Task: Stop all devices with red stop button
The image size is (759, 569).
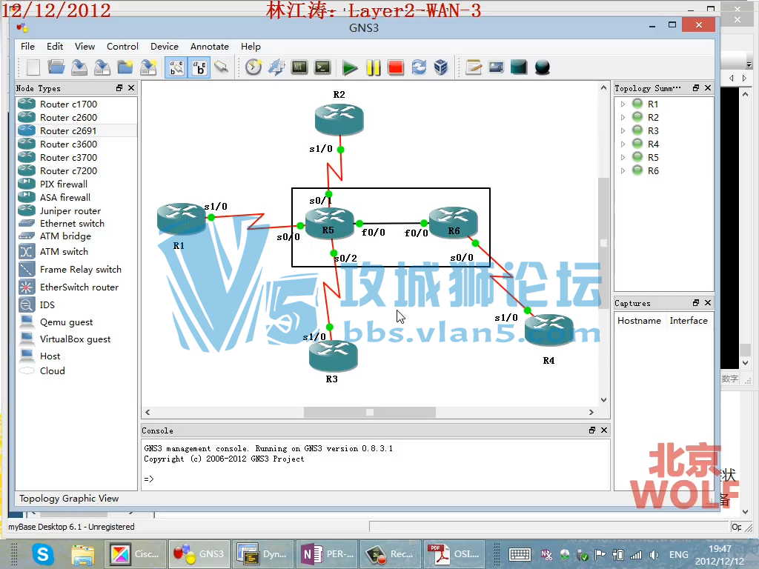Action: click(396, 68)
